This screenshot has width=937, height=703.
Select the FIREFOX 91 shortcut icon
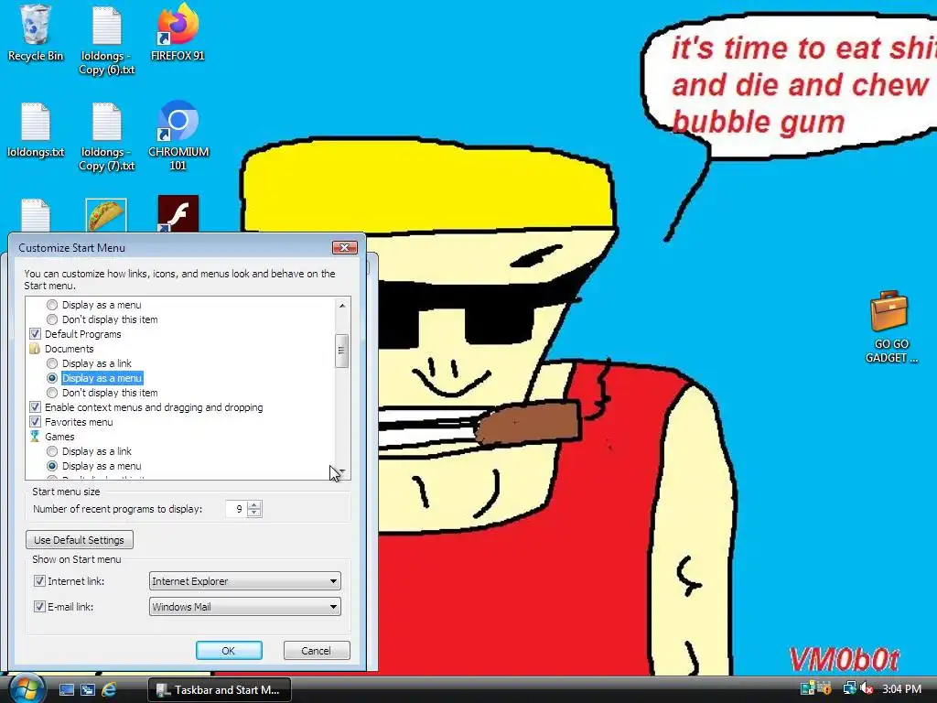pos(178,33)
